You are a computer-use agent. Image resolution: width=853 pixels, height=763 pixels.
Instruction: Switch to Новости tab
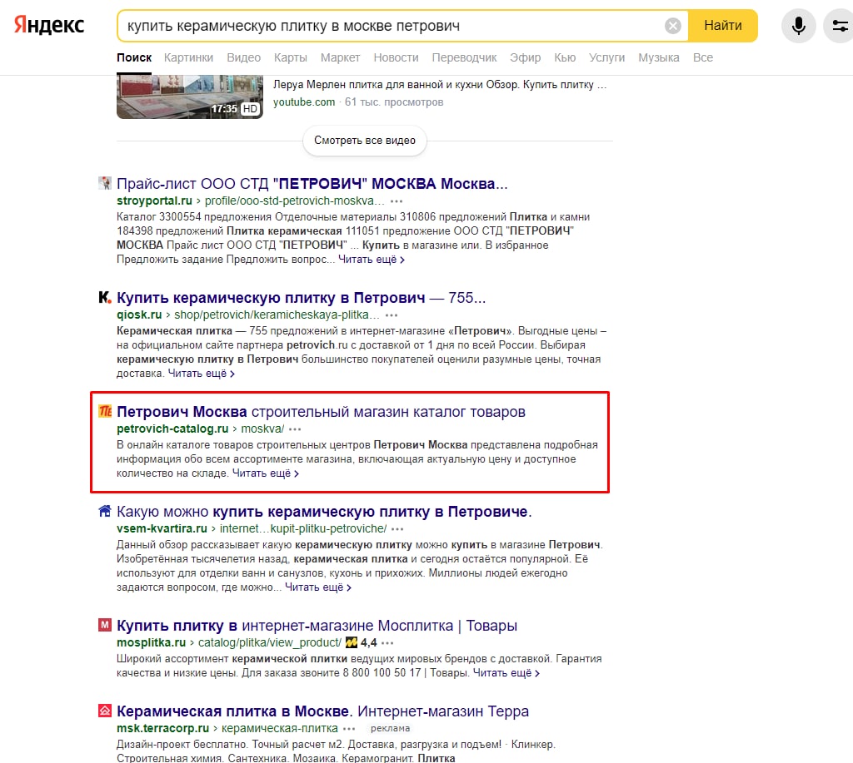(396, 57)
